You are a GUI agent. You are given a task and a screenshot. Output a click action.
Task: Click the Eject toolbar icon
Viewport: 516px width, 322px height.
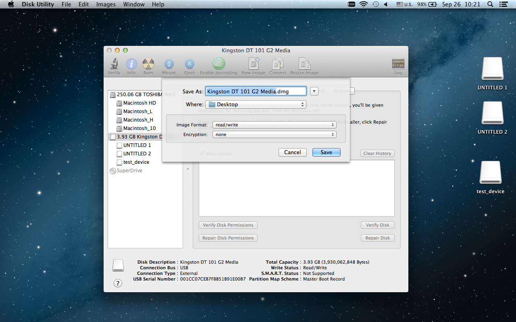coord(189,64)
